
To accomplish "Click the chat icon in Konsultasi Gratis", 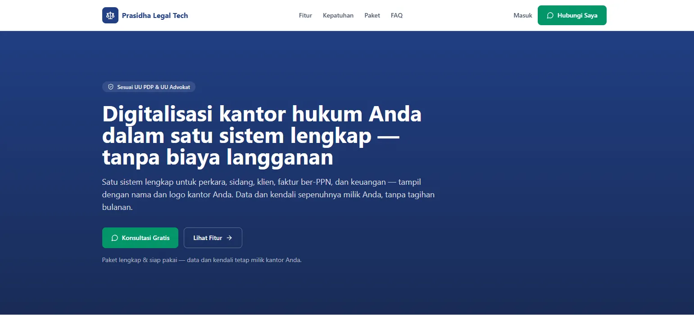I will coord(114,238).
